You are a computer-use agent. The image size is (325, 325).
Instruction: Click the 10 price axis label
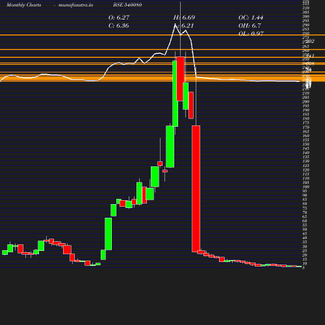[305, 263]
